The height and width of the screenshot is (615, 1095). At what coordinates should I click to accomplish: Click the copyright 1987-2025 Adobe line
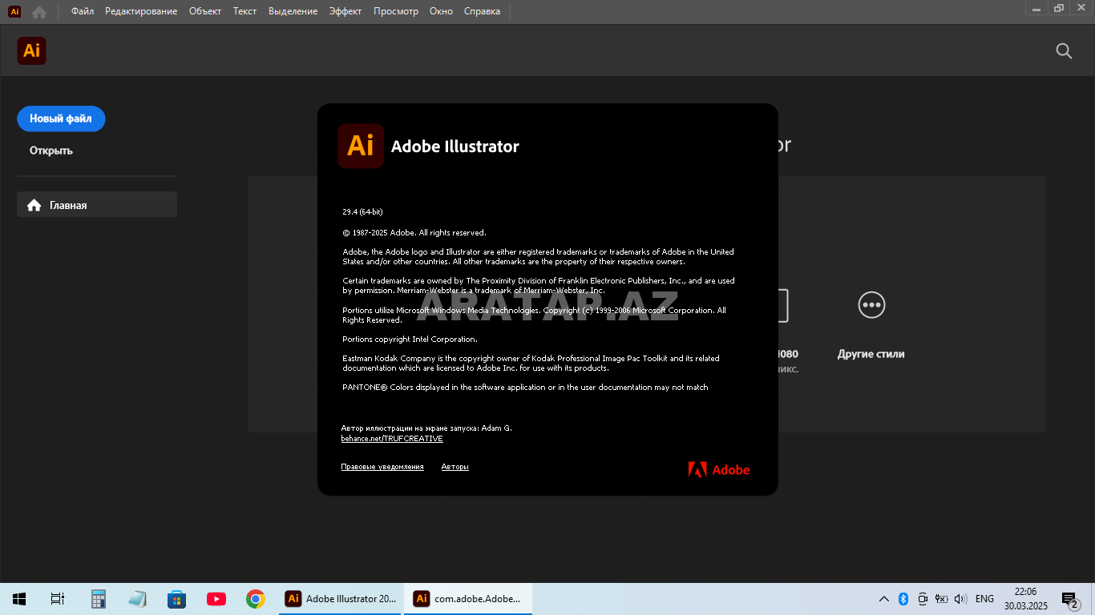(414, 233)
